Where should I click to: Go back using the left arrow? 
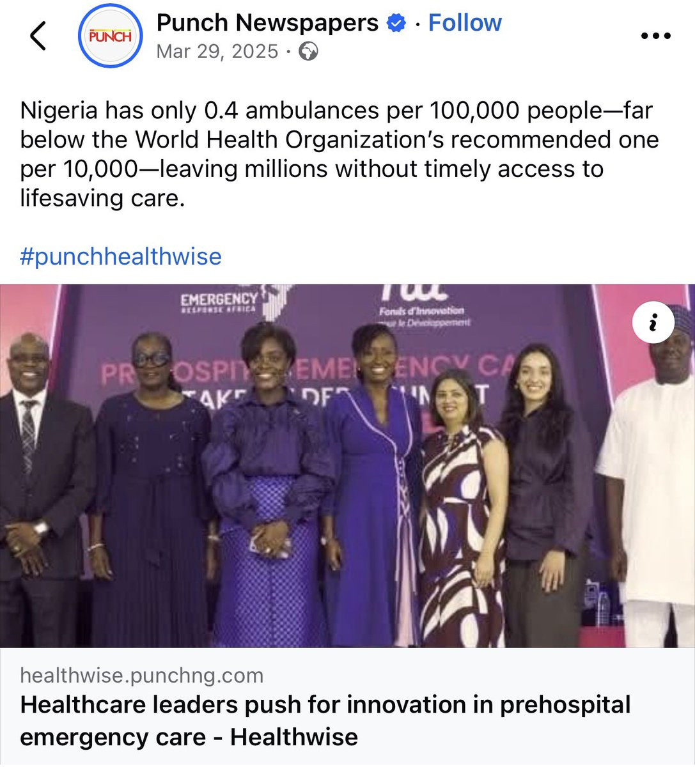[x=38, y=36]
